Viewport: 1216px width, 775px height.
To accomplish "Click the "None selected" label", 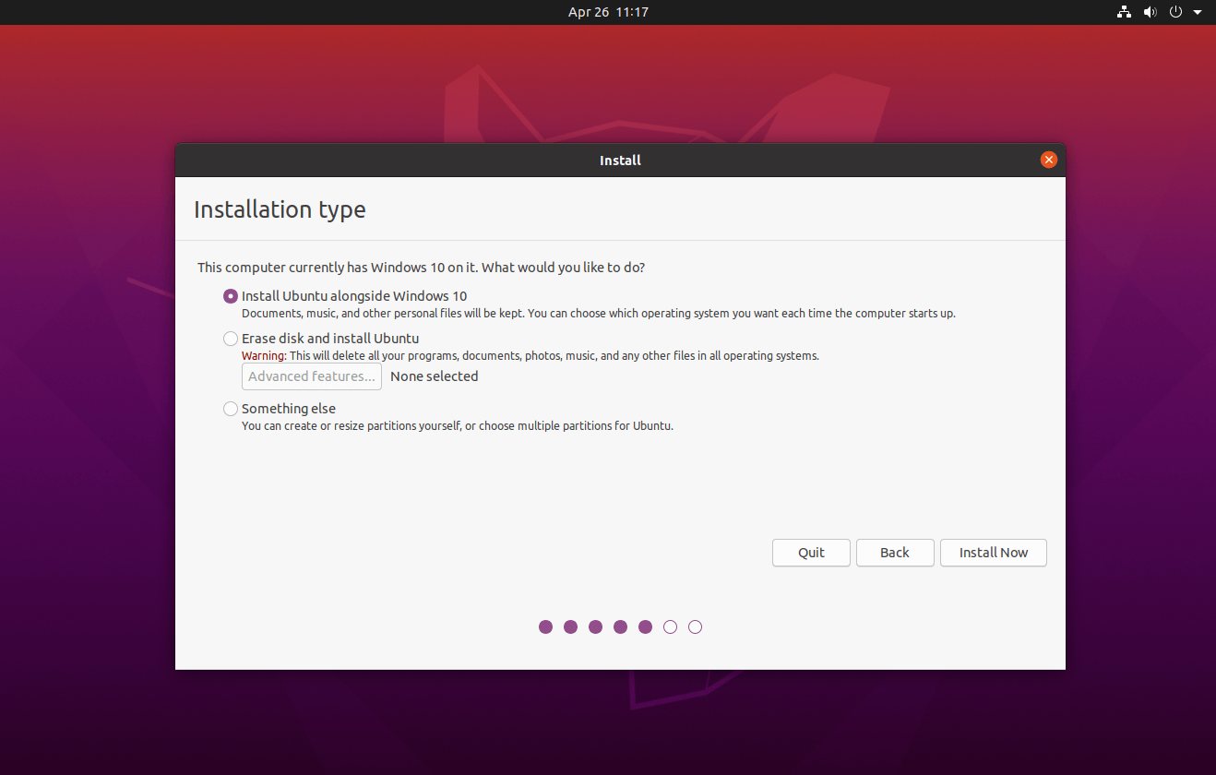I will coord(434,376).
